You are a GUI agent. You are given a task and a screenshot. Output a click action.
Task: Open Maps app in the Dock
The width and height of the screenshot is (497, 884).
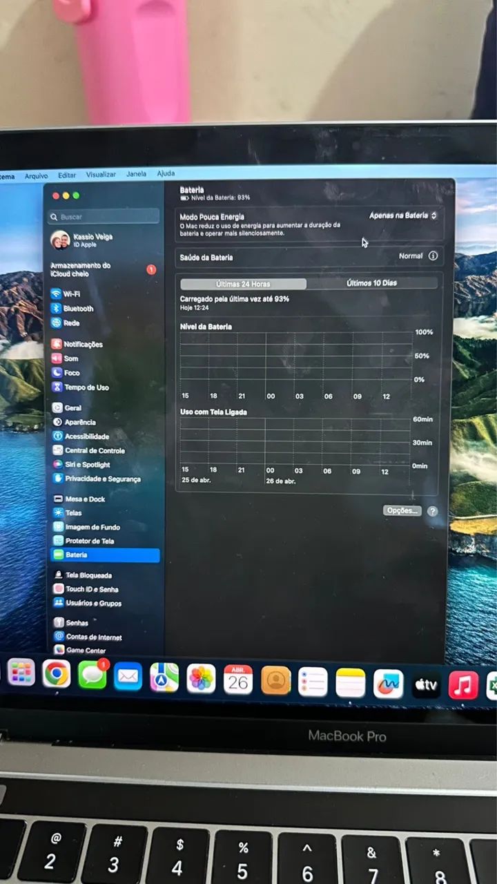(164, 678)
